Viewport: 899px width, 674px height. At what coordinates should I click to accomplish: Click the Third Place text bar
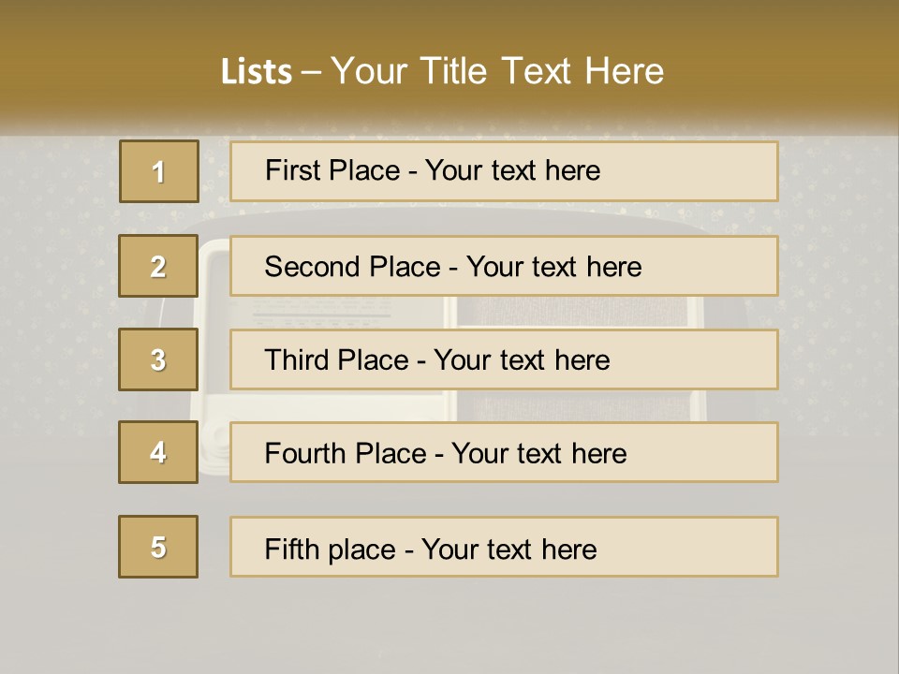click(504, 359)
